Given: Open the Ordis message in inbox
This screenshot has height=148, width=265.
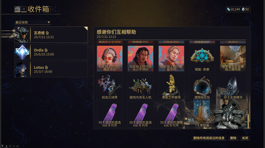Looking at the screenshot, I should (51, 52).
